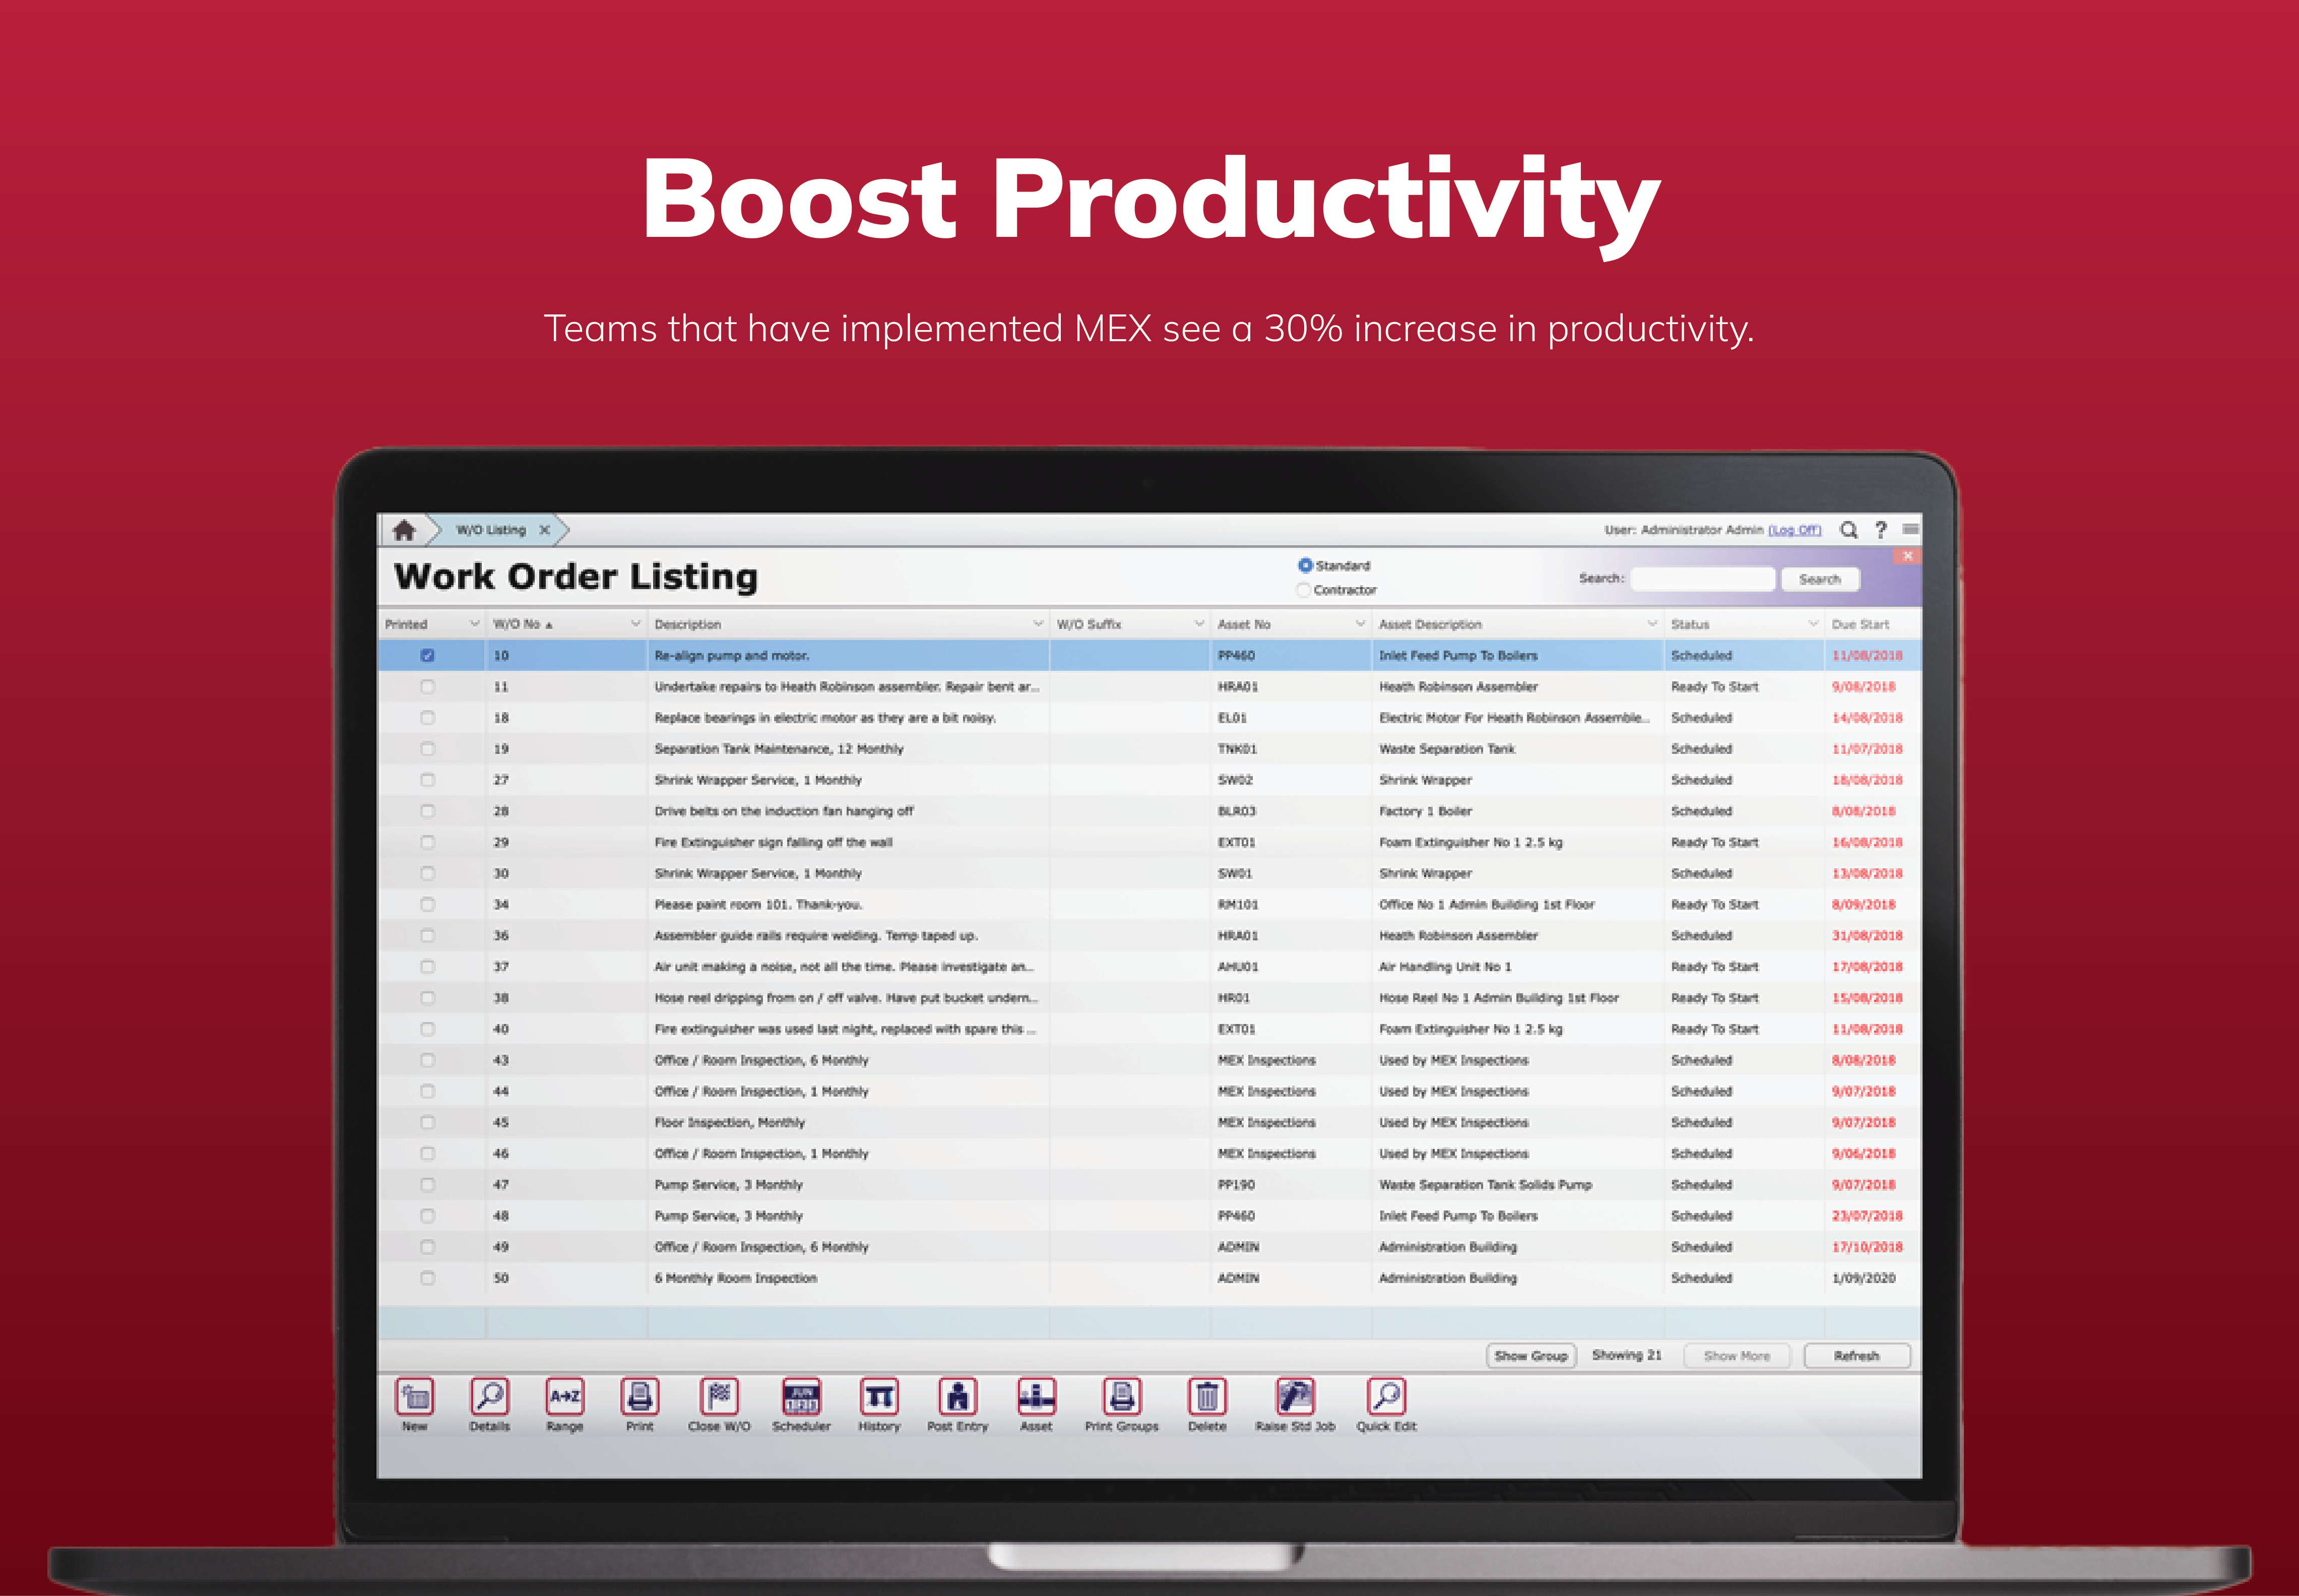Viewport: 2299px width, 1596px height.
Task: Click the Log Off link
Action: pos(1794,530)
